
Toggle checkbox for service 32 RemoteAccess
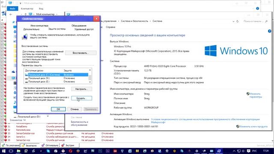click(2, 130)
